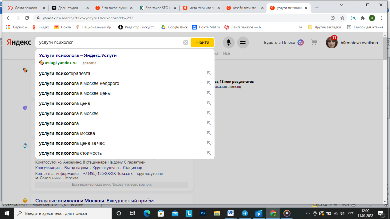390x219 pixels.
Task: Show more bookmarks via double chevron
Action: (x=301, y=27)
